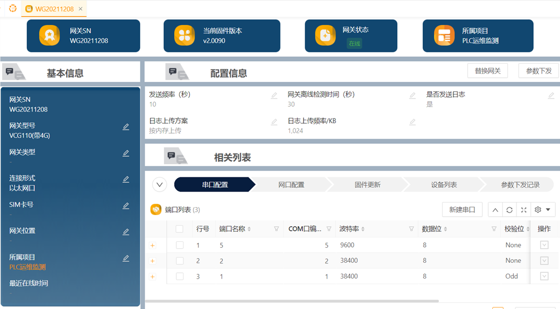Click the edit pencil for 发送频率（秒）
Viewport: 560px width, 309px height.
click(x=274, y=95)
